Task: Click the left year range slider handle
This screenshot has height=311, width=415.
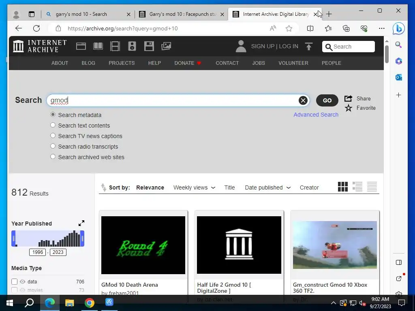Action: tap(13, 239)
